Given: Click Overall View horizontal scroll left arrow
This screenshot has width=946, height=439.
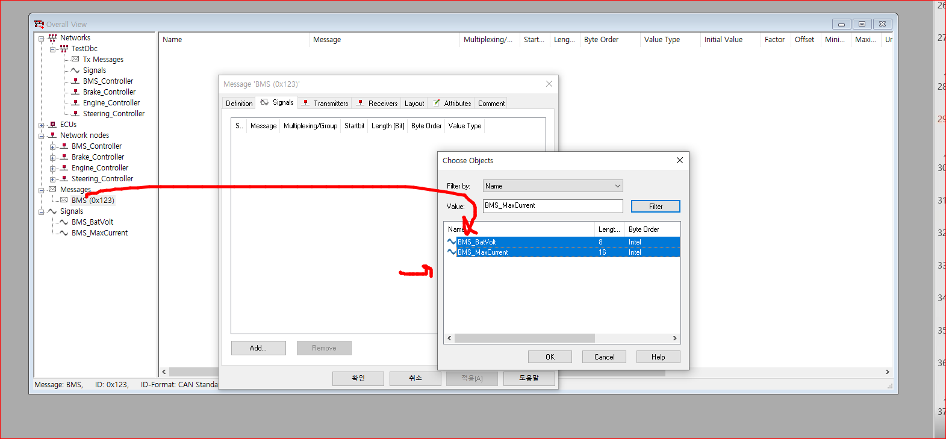Looking at the screenshot, I should [x=164, y=372].
